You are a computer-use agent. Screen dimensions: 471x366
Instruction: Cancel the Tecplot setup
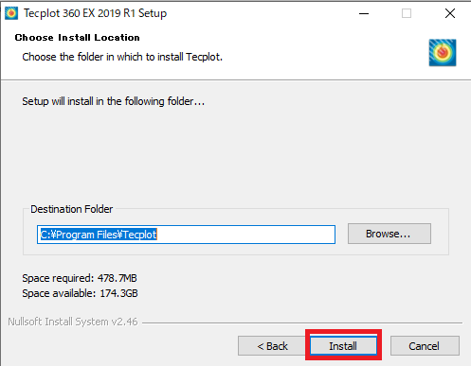[x=425, y=346]
